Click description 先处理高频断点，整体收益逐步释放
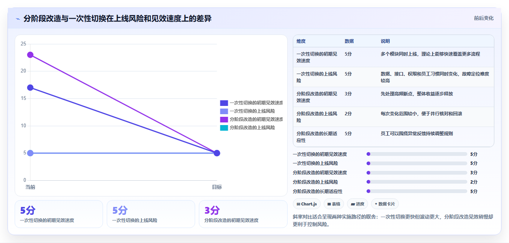509x243 pixels. pos(417,94)
